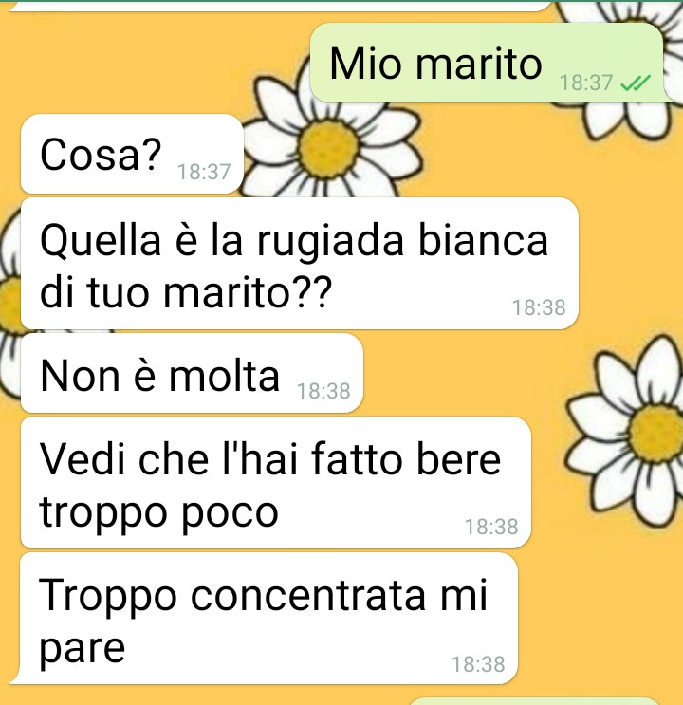Tap the word "rugiada" in the message
Viewport: 683px width, 705px height.
(330, 241)
